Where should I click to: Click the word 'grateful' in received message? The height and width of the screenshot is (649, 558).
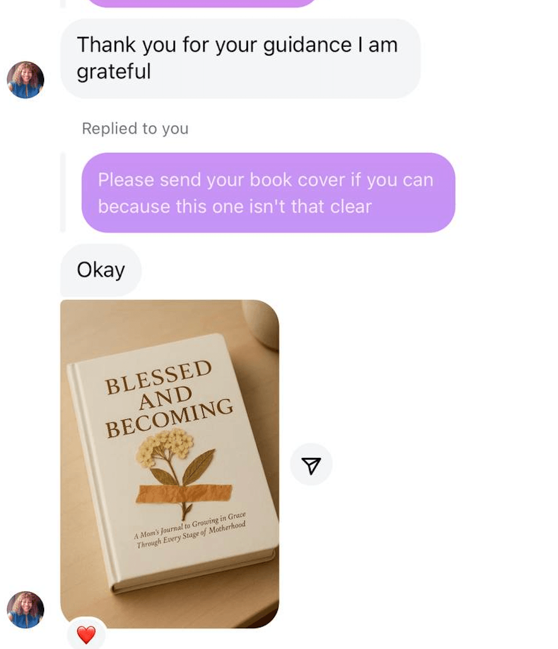point(114,72)
